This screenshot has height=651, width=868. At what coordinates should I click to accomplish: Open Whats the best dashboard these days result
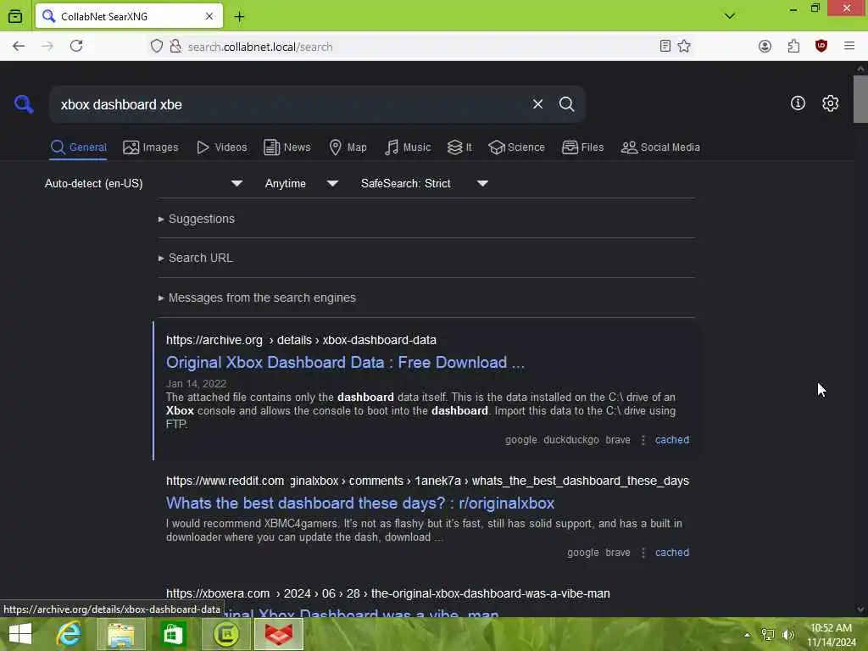coord(360,504)
